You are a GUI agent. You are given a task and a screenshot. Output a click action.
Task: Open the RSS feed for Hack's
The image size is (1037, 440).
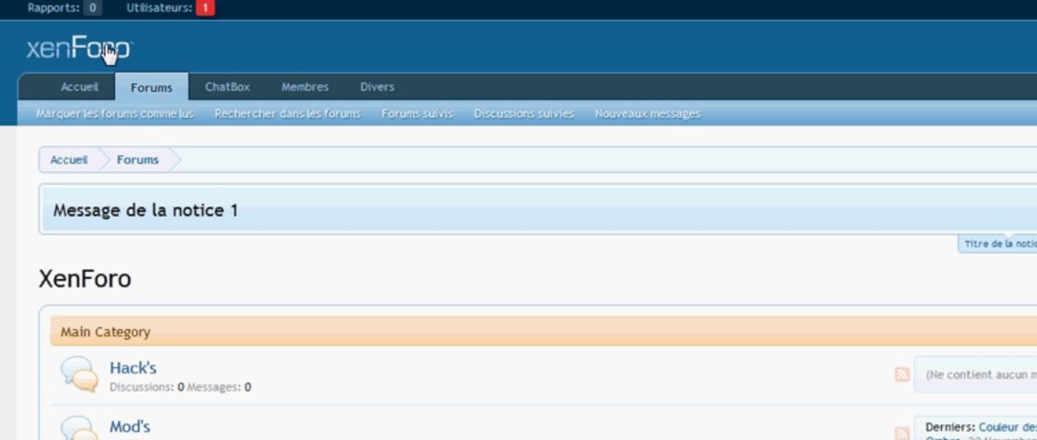[902, 374]
